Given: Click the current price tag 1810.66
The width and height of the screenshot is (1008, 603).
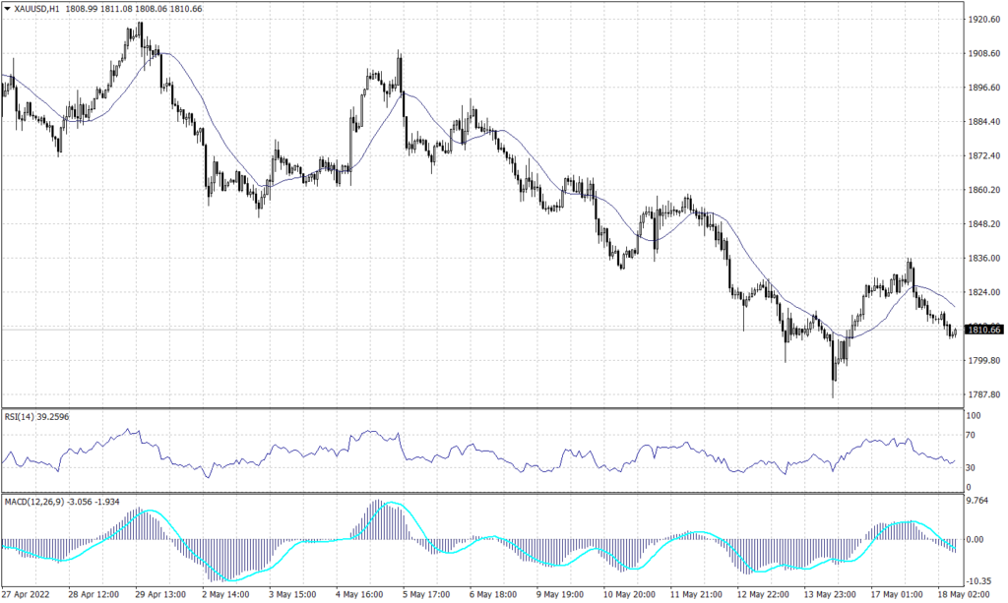Looking at the screenshot, I should [982, 332].
